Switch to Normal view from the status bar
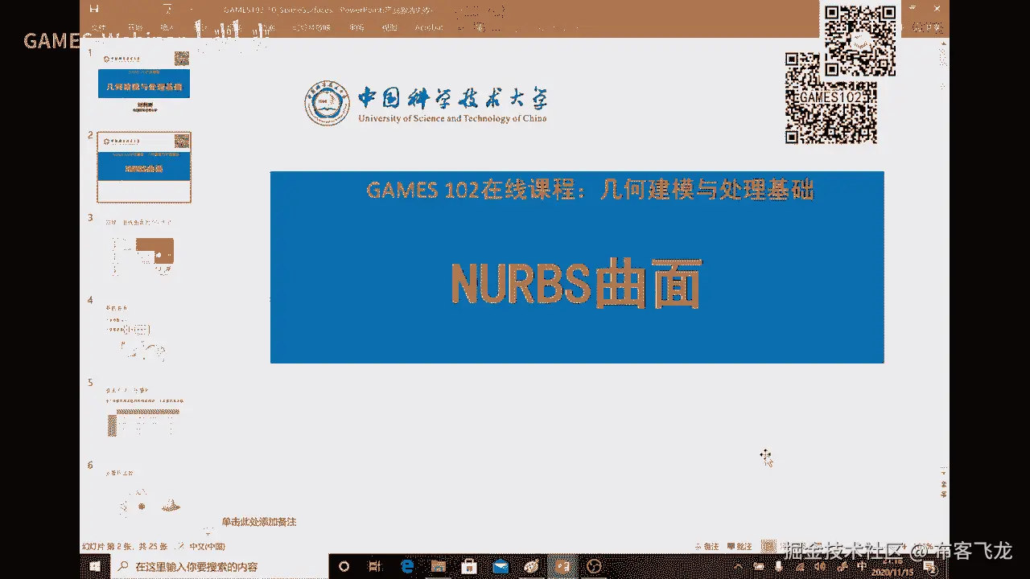The width and height of the screenshot is (1030, 579). pyautogui.click(x=769, y=546)
